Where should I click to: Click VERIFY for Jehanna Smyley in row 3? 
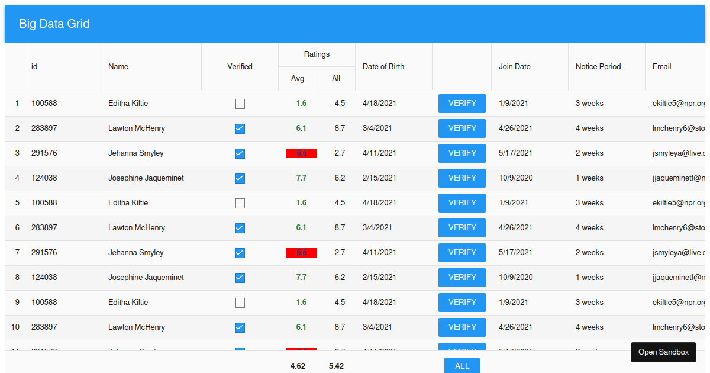tap(461, 153)
